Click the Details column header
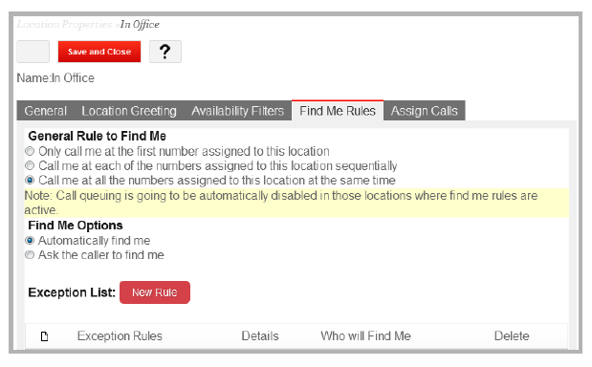Viewport: 592px width, 367px height. pos(260,336)
